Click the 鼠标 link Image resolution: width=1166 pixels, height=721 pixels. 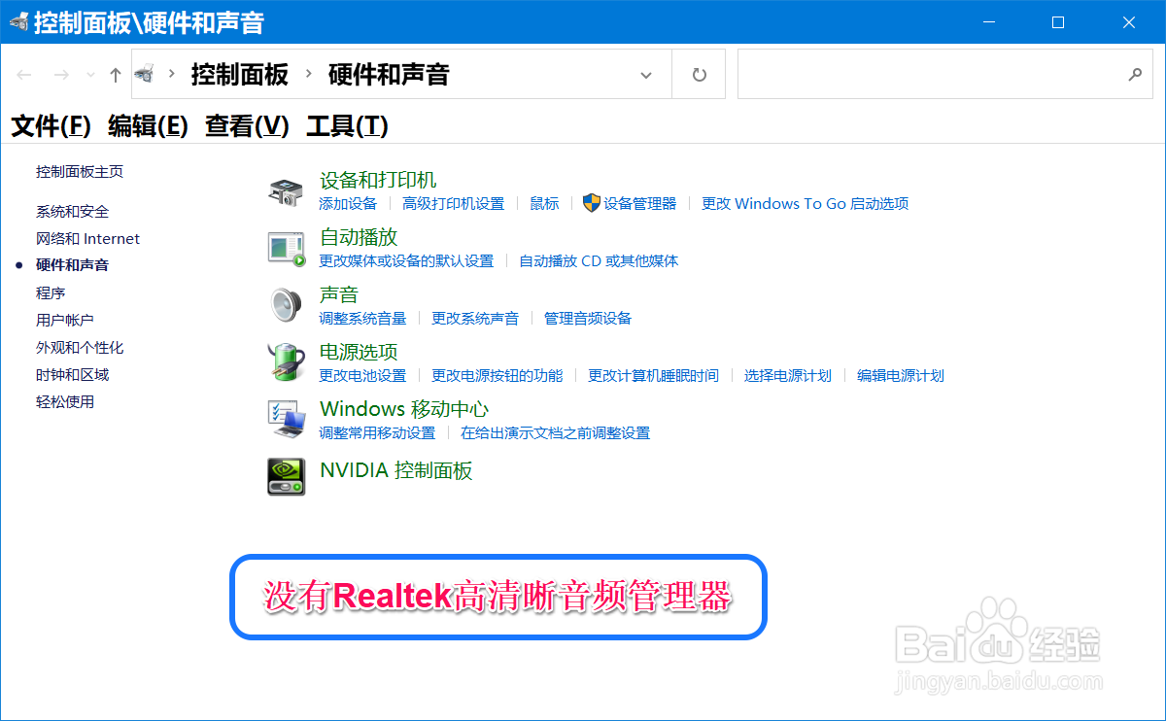tap(544, 204)
